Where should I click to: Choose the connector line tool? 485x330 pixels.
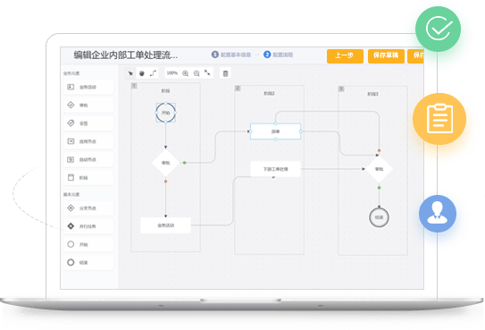click(x=153, y=73)
